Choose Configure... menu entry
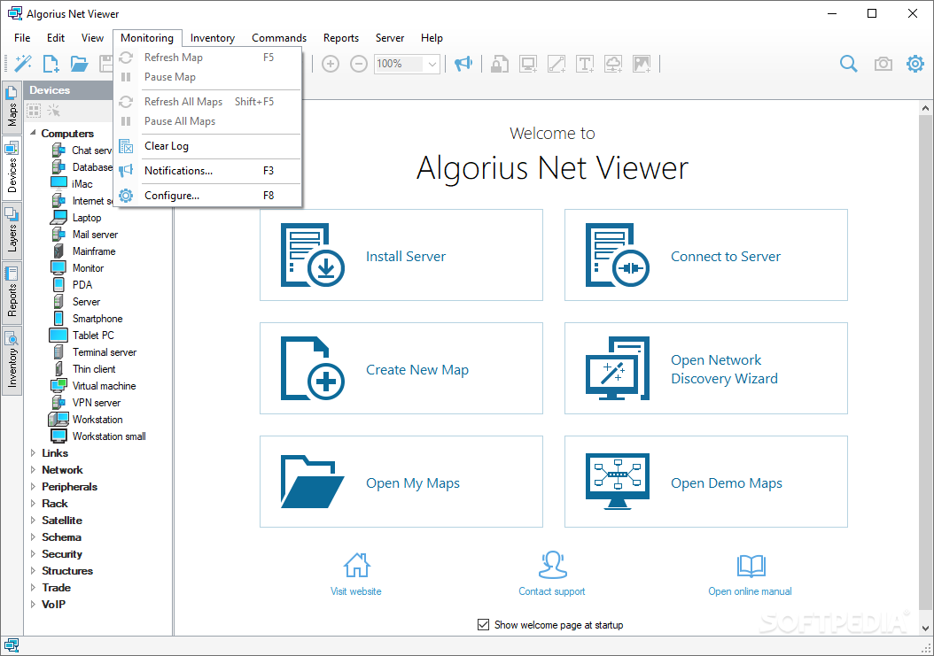The width and height of the screenshot is (934, 656). point(208,196)
